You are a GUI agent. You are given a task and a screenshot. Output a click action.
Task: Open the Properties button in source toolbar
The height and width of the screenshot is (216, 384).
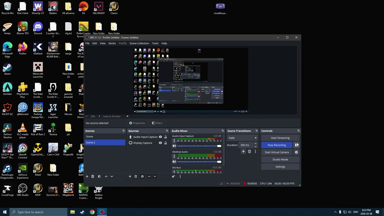(x=137, y=123)
